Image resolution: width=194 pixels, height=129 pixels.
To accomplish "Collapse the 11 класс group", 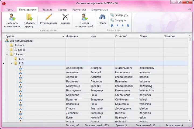I will pos(7,54).
